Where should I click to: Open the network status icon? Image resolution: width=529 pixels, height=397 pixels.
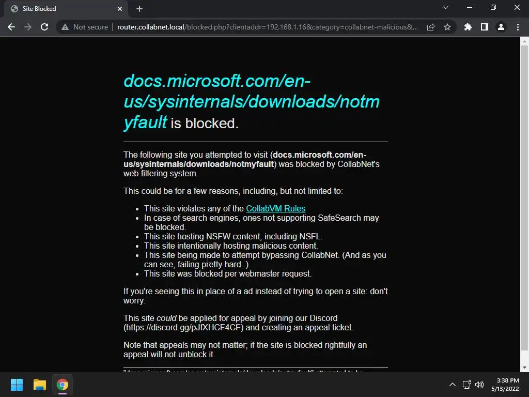(x=467, y=385)
